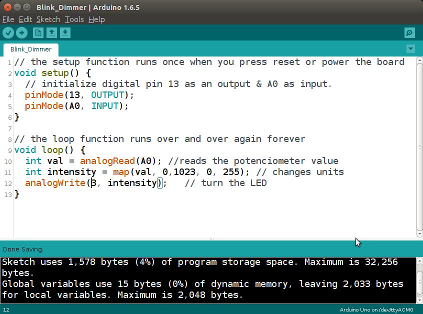The image size is (423, 314).
Task: Click editor scrollbar up arrow
Action: [419, 60]
